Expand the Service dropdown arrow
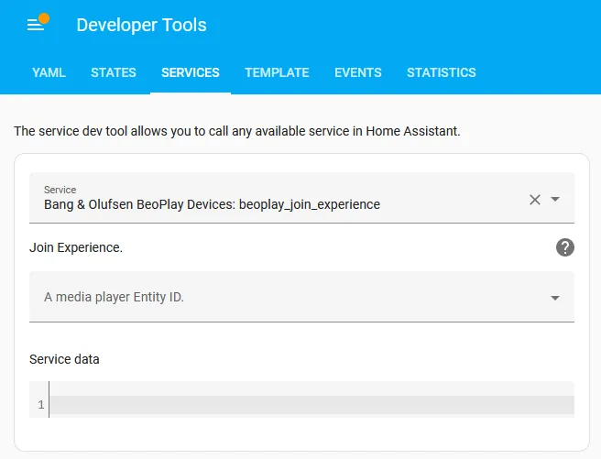601x459 pixels. [x=555, y=199]
